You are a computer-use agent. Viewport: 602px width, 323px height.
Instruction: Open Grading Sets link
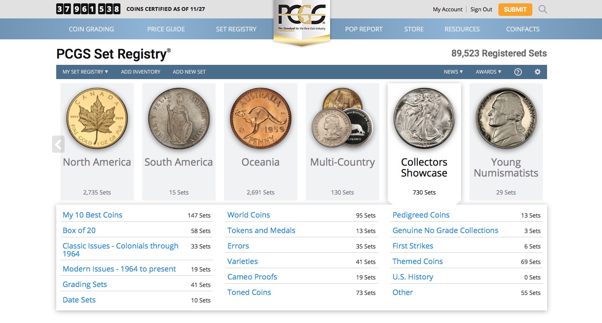pos(85,285)
